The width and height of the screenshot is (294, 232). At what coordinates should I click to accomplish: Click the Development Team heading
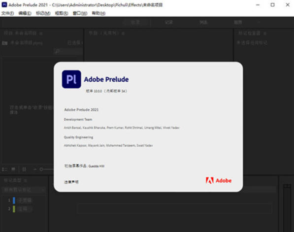click(x=78, y=120)
